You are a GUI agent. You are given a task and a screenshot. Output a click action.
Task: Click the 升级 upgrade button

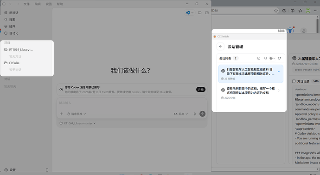click(201, 90)
